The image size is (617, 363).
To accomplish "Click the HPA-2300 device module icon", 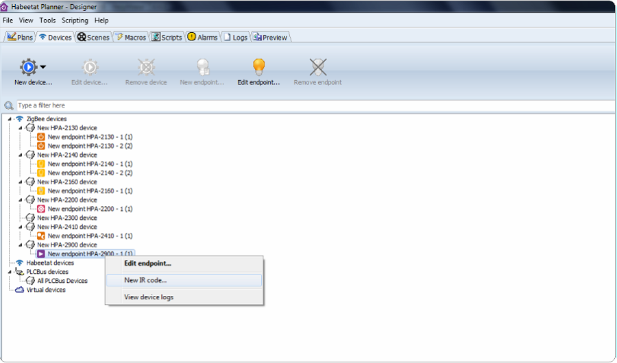I will click(30, 218).
